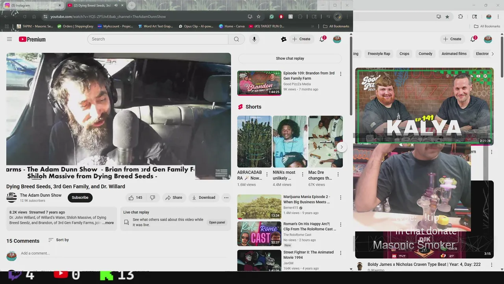
Task: Select Animated films chip in right window
Action: (x=454, y=54)
